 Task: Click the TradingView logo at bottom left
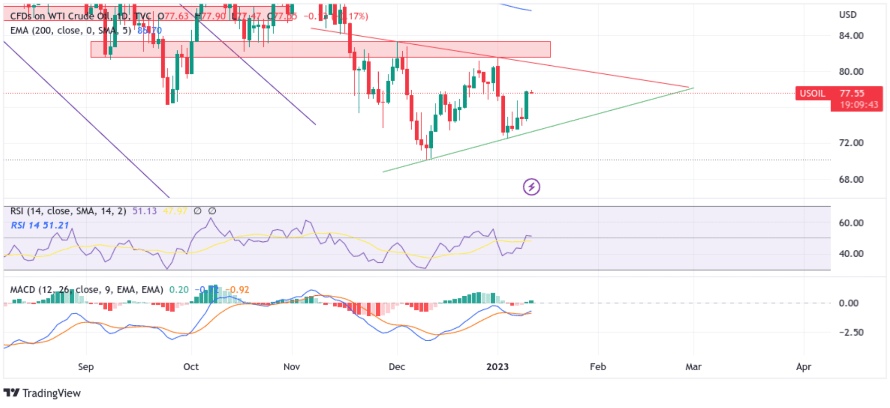pos(42,393)
